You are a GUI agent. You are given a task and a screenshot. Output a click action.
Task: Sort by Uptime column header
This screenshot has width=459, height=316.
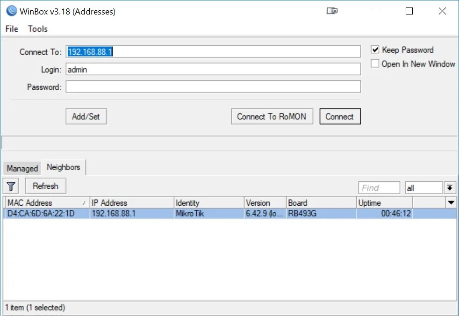[x=384, y=203]
